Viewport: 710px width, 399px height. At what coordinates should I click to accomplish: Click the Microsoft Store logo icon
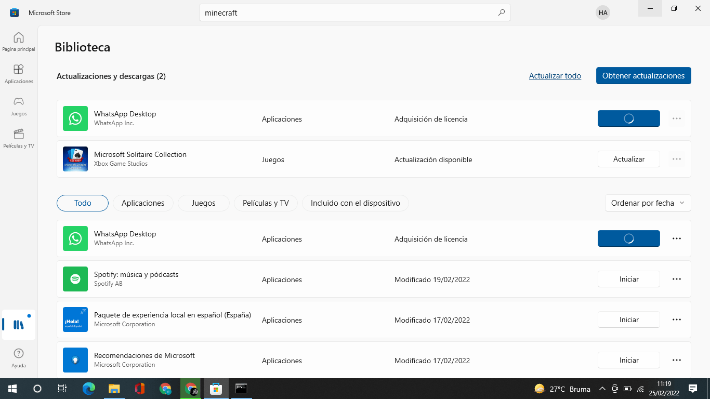15,13
